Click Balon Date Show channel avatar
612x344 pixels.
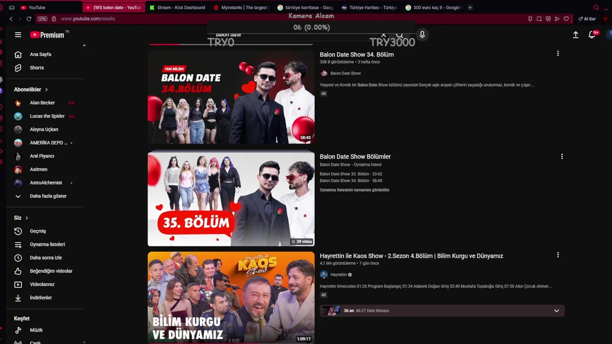(324, 74)
